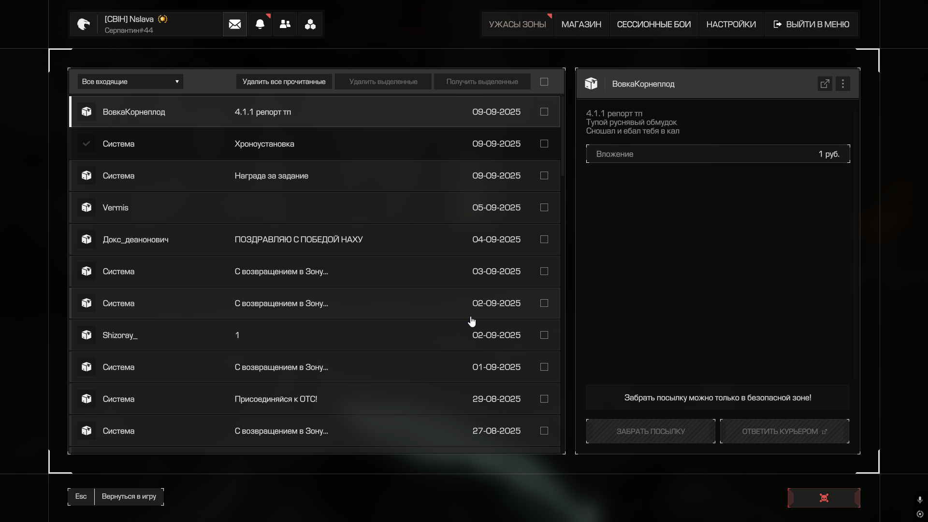928x522 pixels.
Task: Click Удалить выделенные button
Action: pyautogui.click(x=383, y=82)
